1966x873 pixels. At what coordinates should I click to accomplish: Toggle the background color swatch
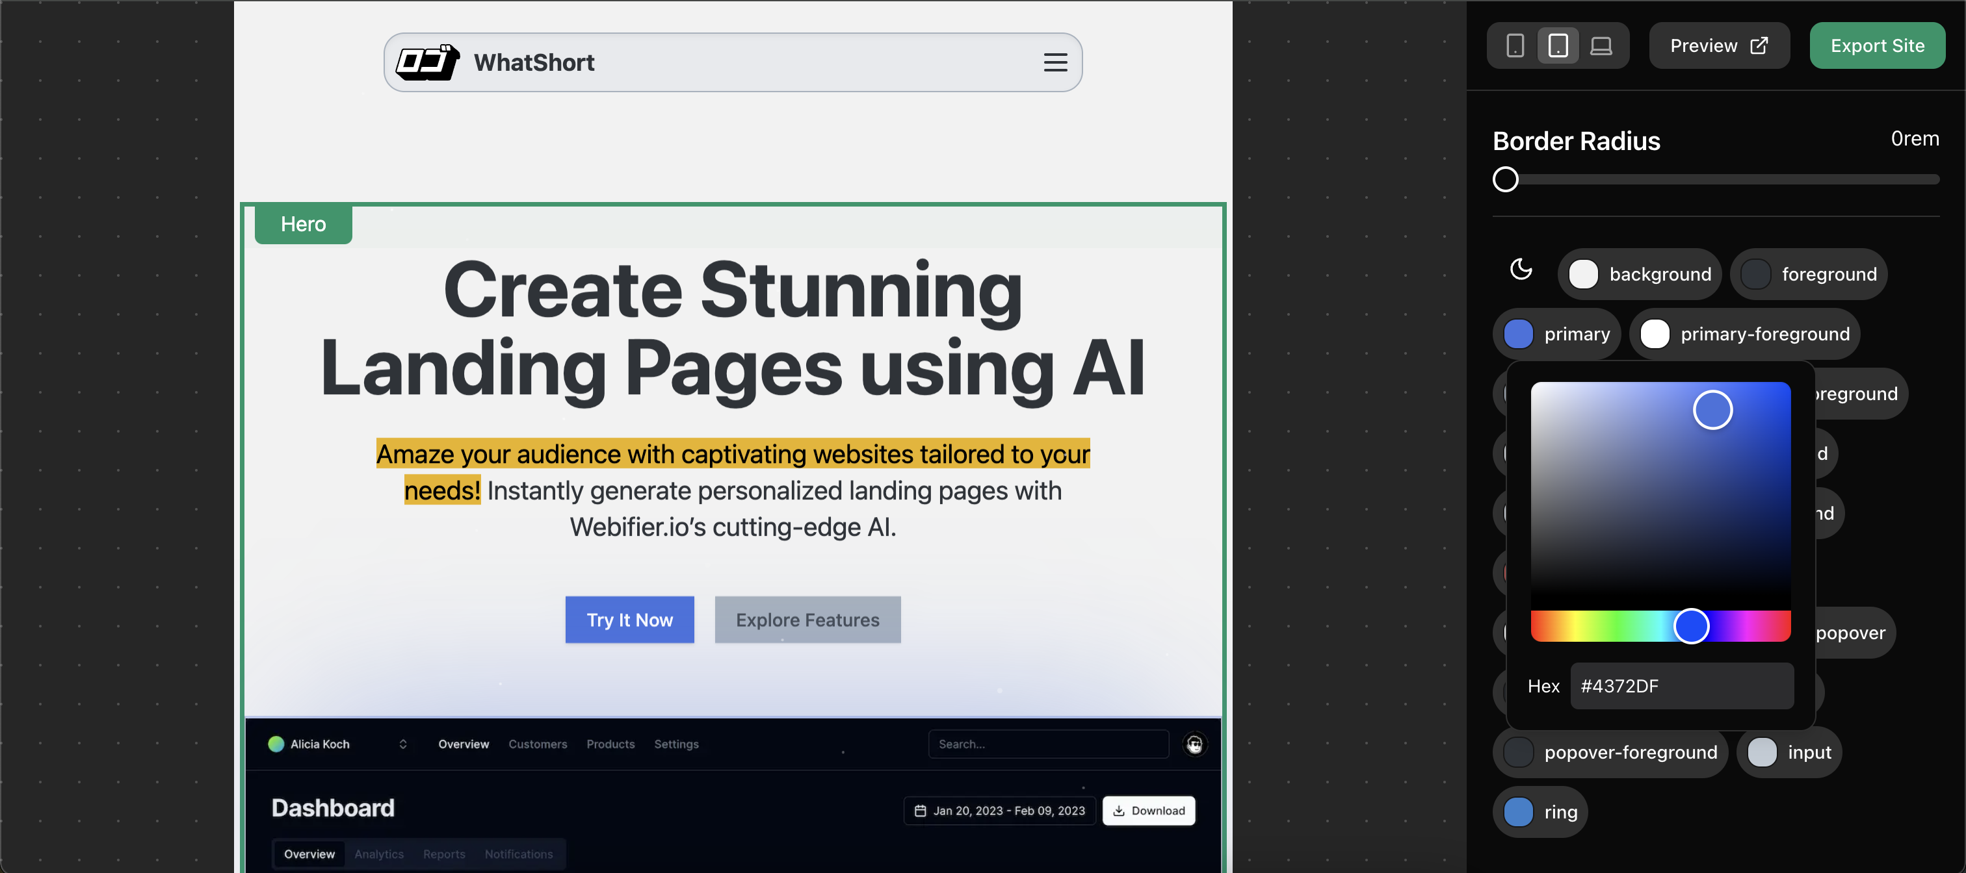point(1585,273)
